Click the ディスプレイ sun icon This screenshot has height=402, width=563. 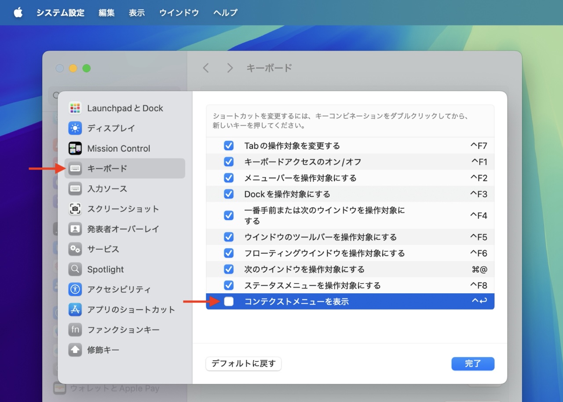pos(75,128)
